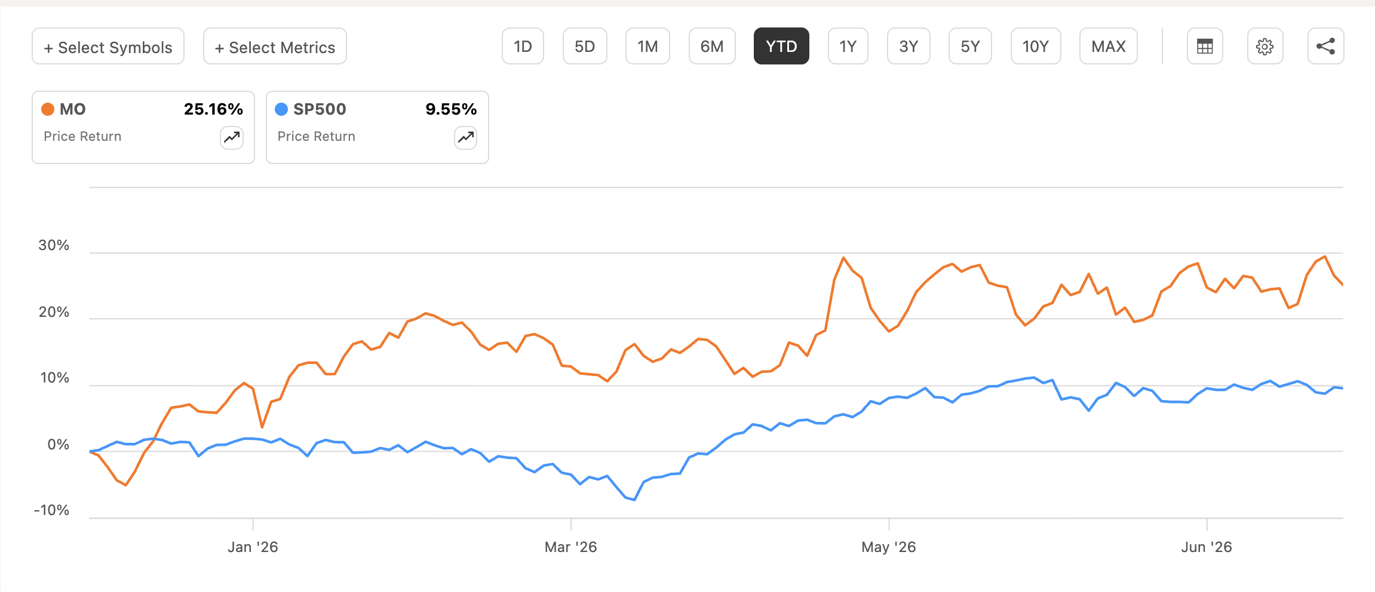Open the Select Metrics picker
Screen dimensions: 1375x592
275,46
